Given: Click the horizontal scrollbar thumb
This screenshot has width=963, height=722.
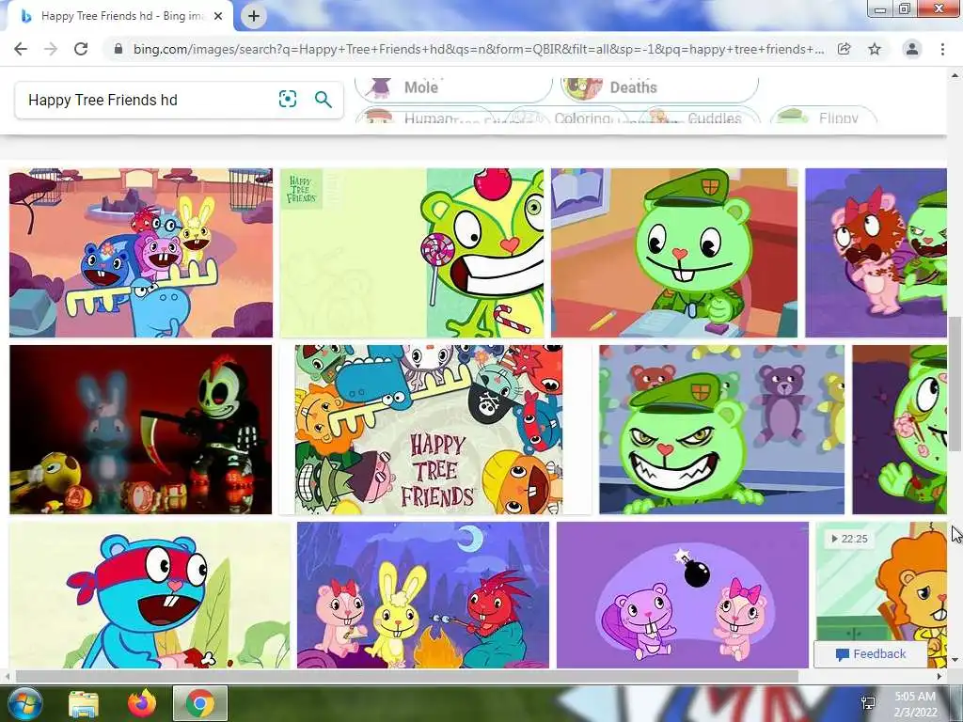Looking at the screenshot, I should (406, 676).
